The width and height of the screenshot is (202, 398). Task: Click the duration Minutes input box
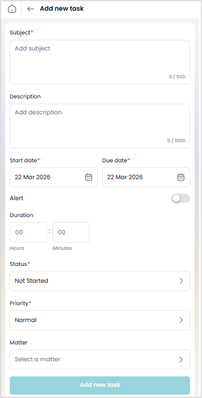71,232
